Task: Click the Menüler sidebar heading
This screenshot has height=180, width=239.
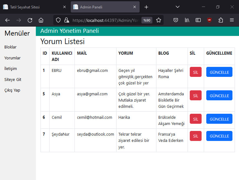Action: 17,33
